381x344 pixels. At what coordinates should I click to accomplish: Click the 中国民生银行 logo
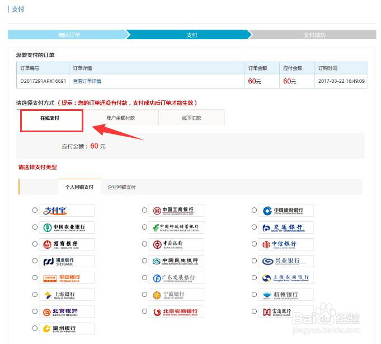coord(176,261)
